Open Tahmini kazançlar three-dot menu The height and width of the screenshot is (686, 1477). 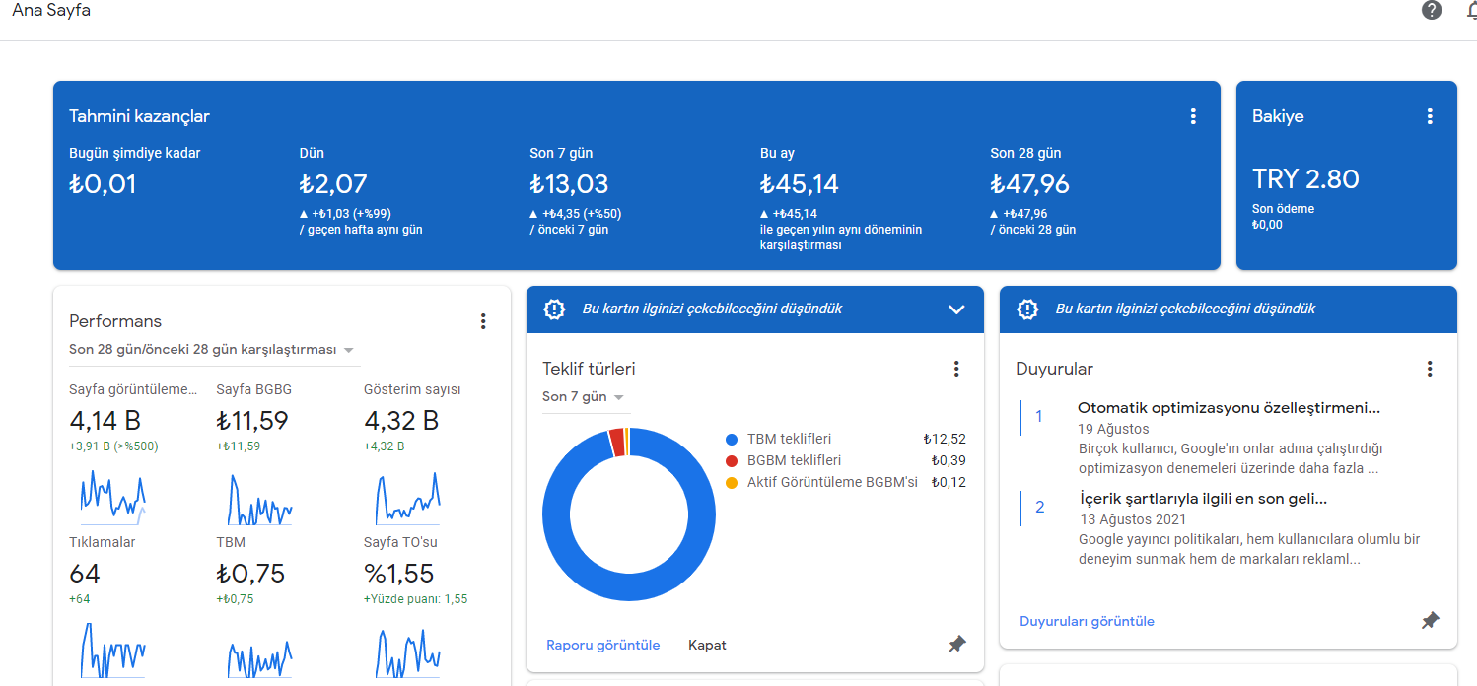click(x=1193, y=116)
